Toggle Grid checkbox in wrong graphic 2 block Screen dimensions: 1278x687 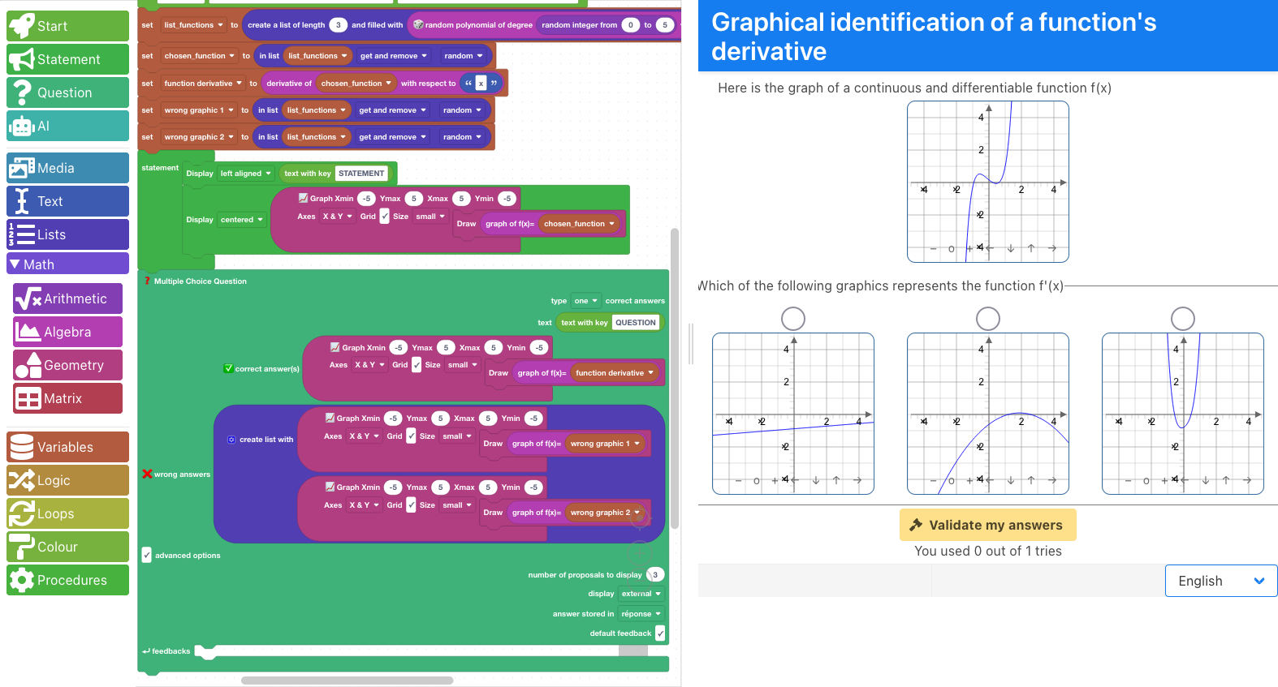coord(411,505)
